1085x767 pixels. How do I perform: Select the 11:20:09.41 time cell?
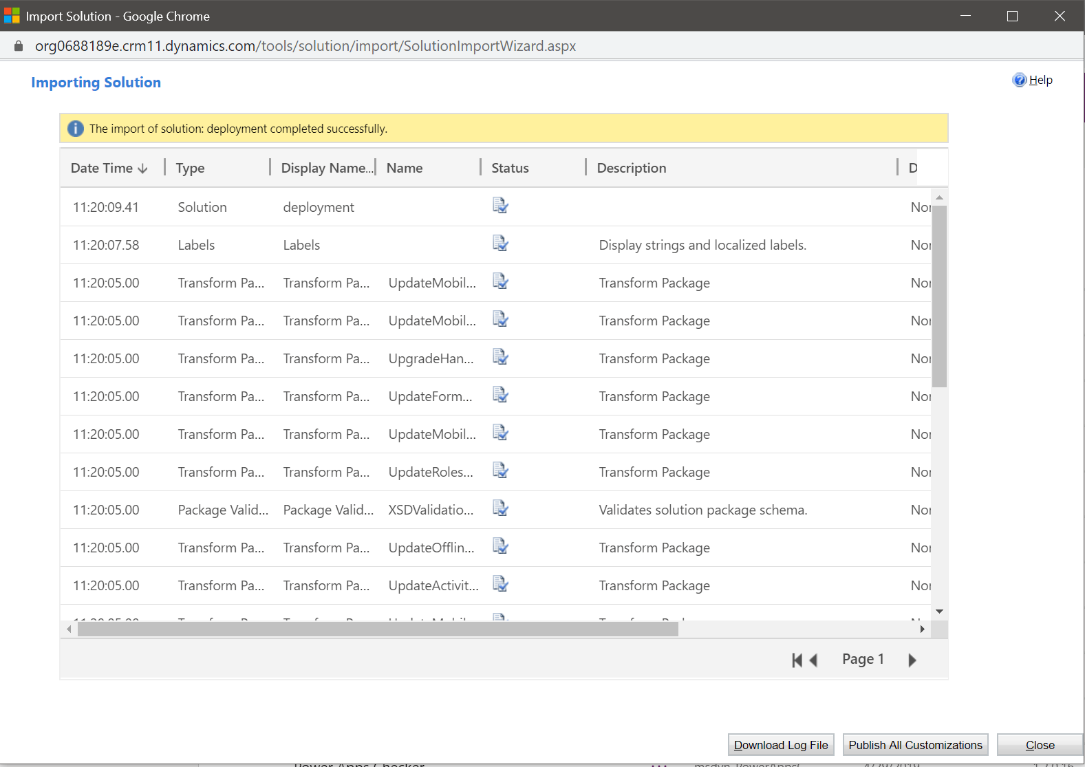click(106, 207)
